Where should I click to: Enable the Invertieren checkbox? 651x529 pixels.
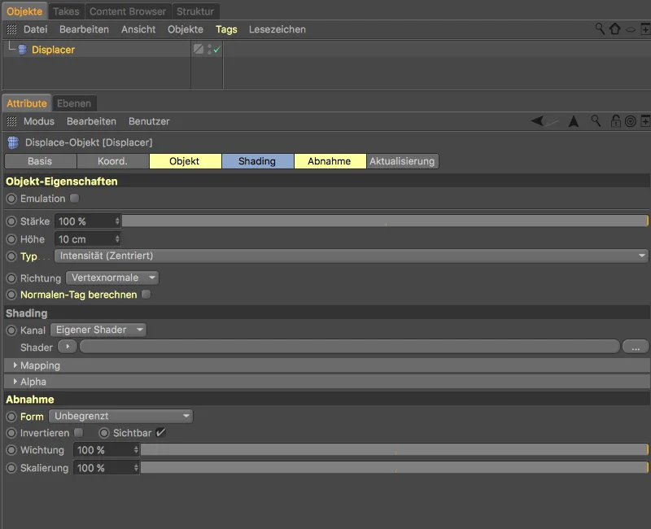[x=78, y=433]
